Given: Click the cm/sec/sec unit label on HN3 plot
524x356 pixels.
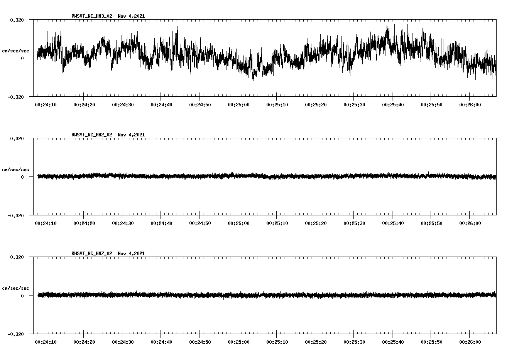Looking at the screenshot, I should point(16,51).
